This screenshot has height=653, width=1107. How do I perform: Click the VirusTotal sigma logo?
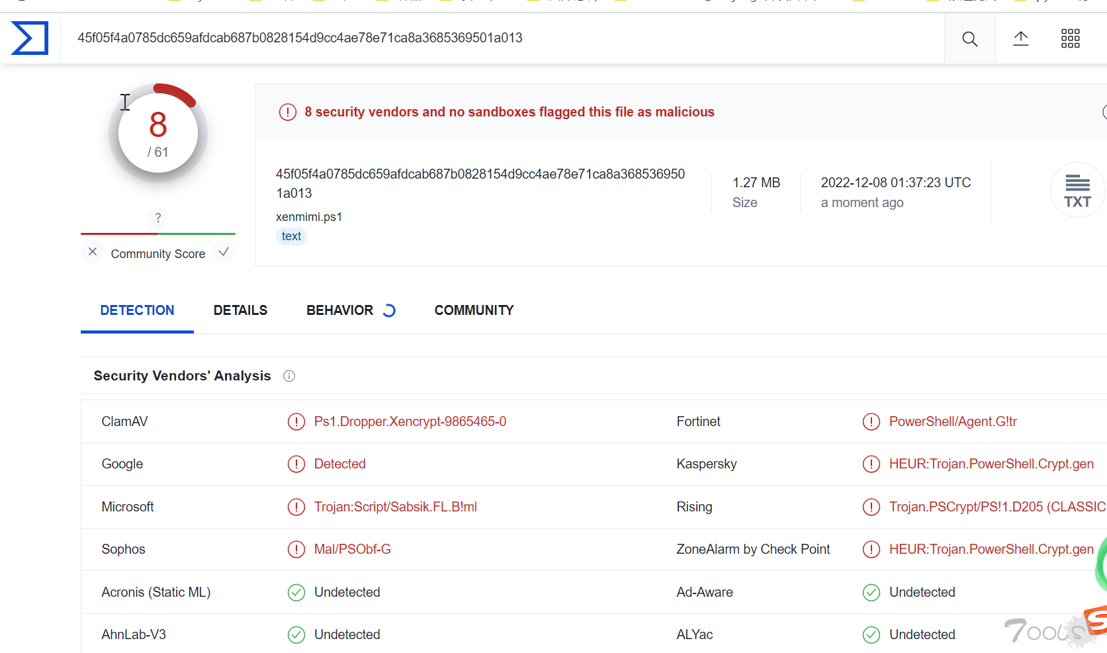click(x=30, y=38)
